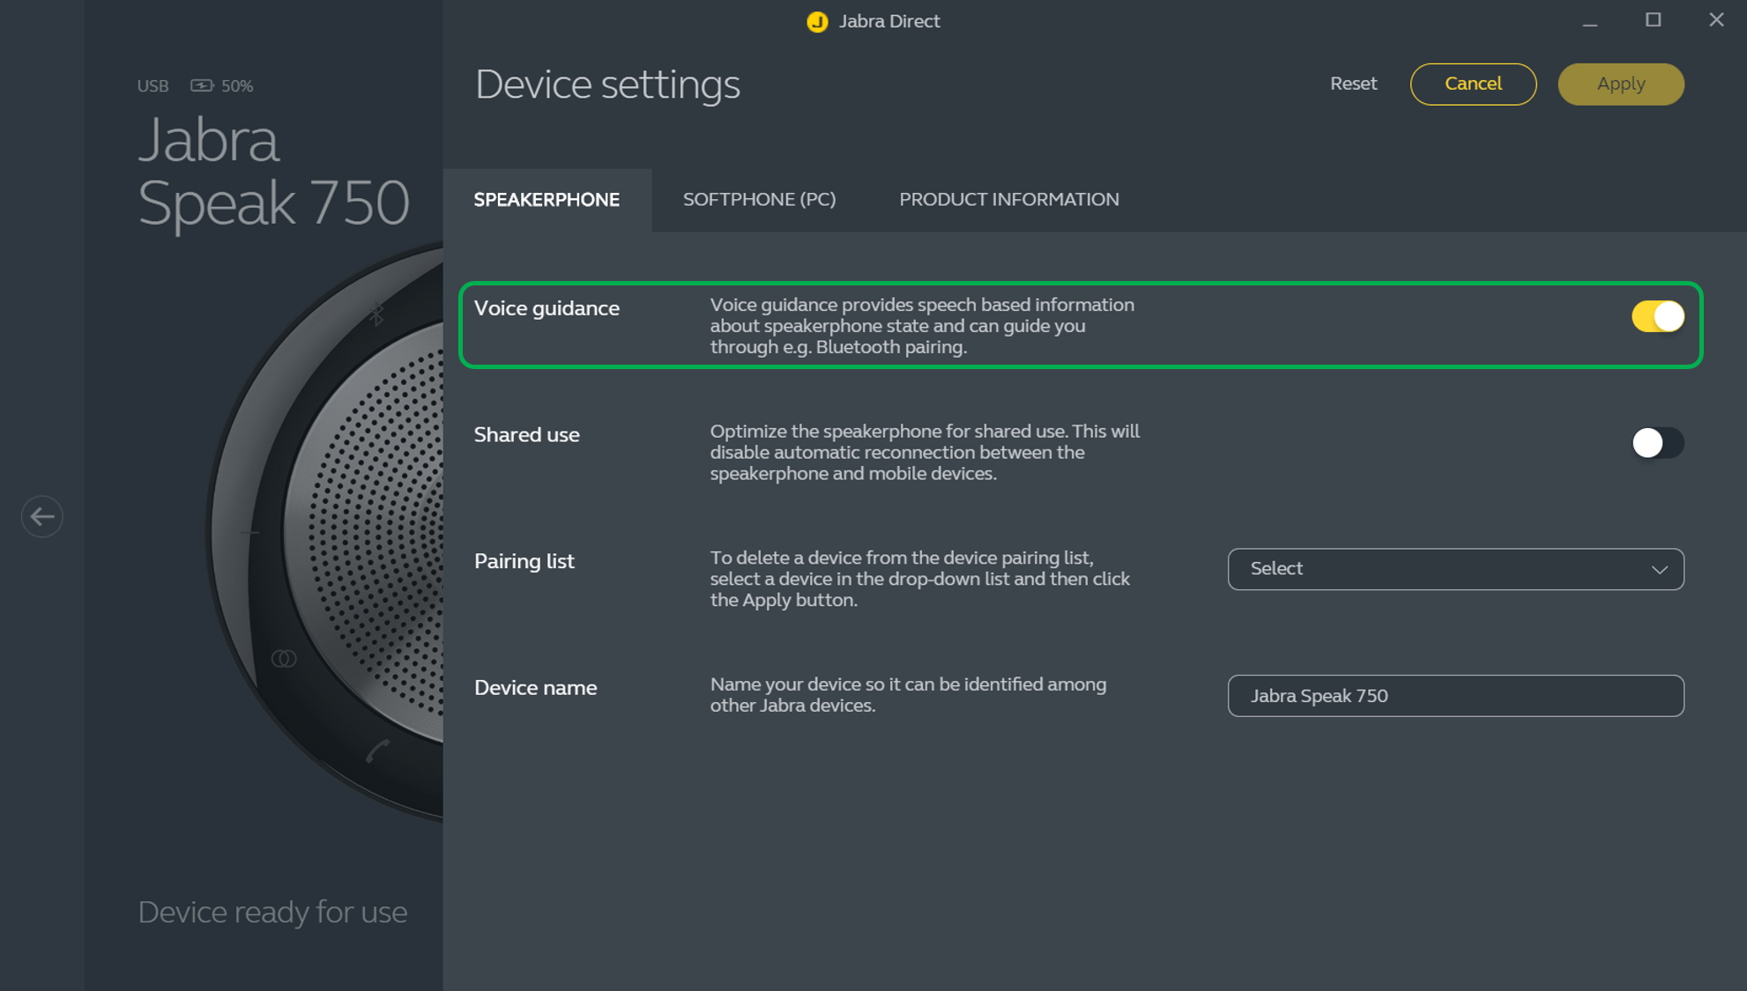The width and height of the screenshot is (1747, 991).
Task: Click the back arrow icon
Action: pos(42,516)
